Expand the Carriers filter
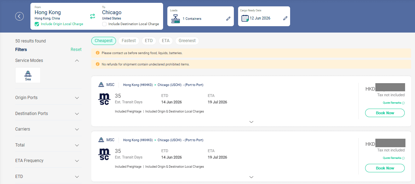This screenshot has height=184, width=415. pyautogui.click(x=77, y=129)
